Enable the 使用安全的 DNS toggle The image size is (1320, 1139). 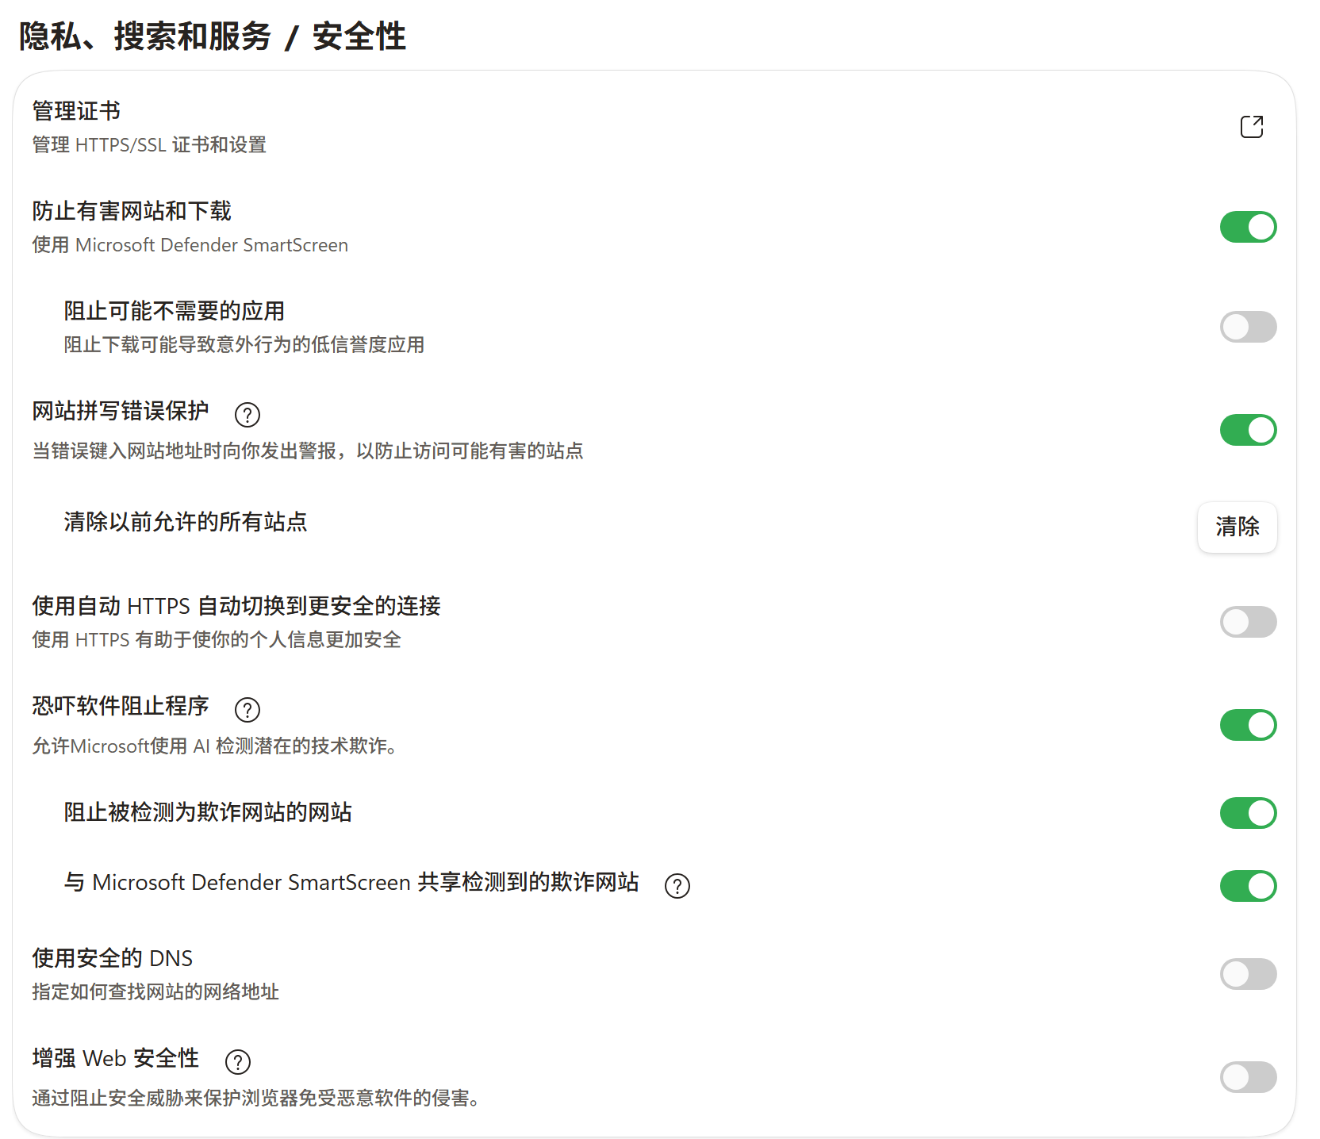coord(1248,974)
